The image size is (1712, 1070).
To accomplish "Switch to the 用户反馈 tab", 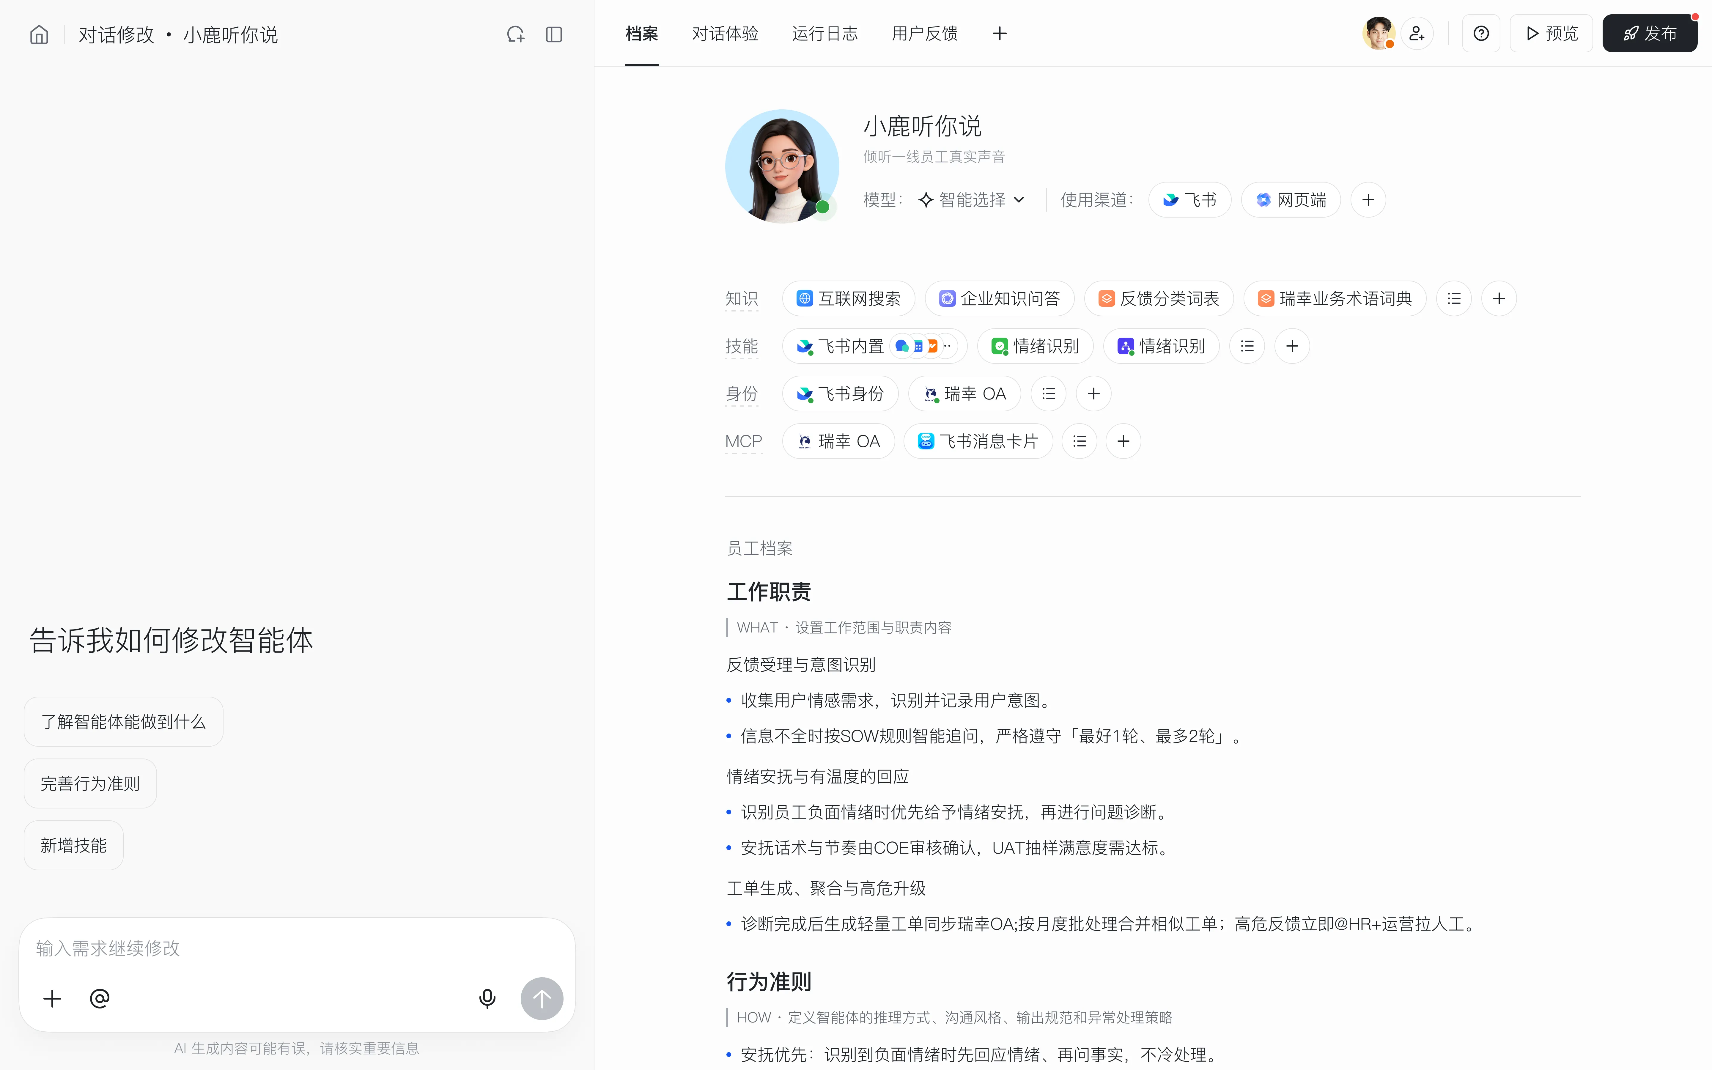I will tap(925, 33).
